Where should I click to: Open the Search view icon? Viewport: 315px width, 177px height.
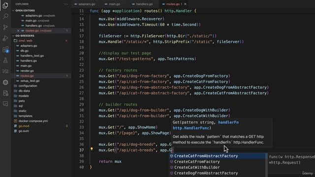[x=5, y=16]
